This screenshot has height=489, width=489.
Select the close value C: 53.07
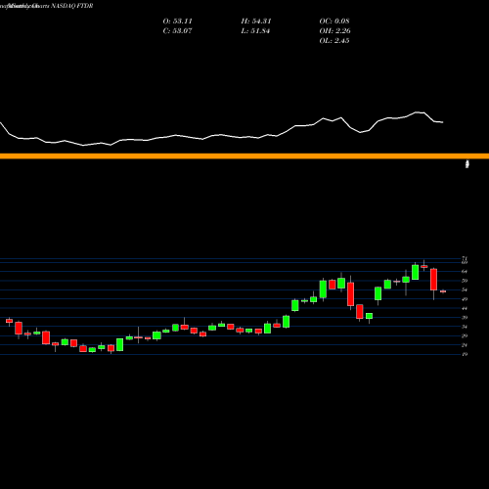pos(177,31)
